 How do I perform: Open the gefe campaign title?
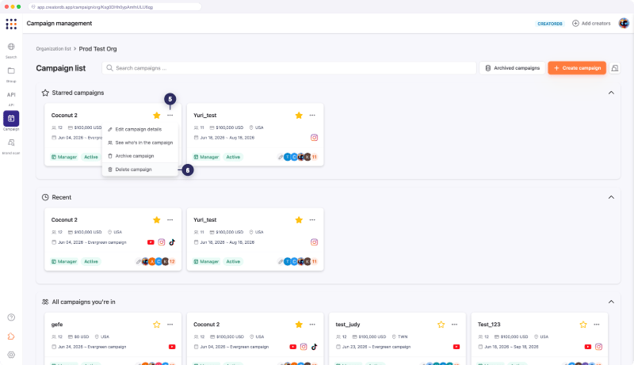point(57,325)
